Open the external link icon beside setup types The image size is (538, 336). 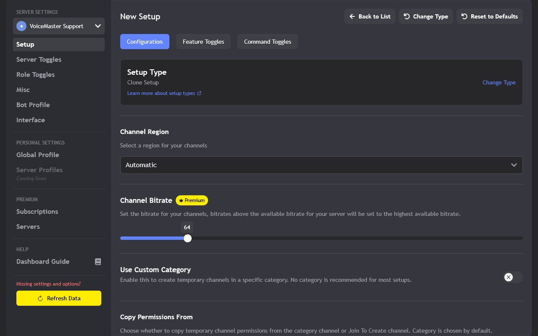[200, 93]
